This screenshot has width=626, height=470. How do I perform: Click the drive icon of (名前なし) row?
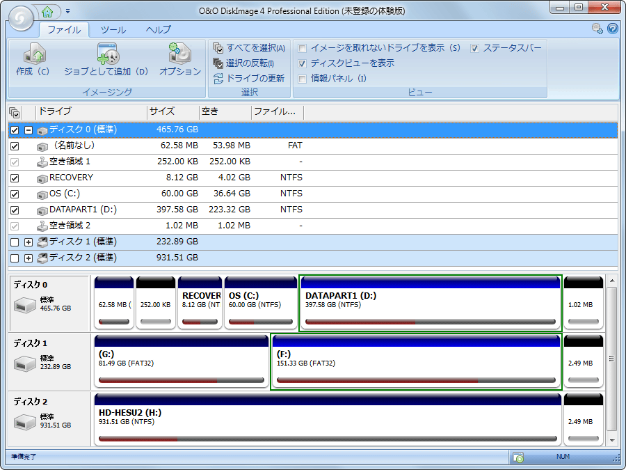tap(42, 147)
